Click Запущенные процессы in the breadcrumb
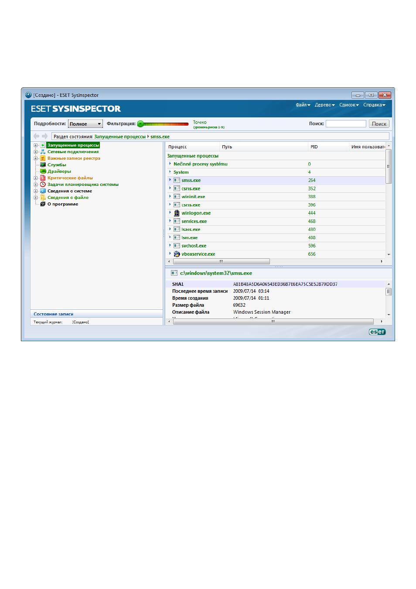The height and width of the screenshot is (589, 416). tap(120, 137)
